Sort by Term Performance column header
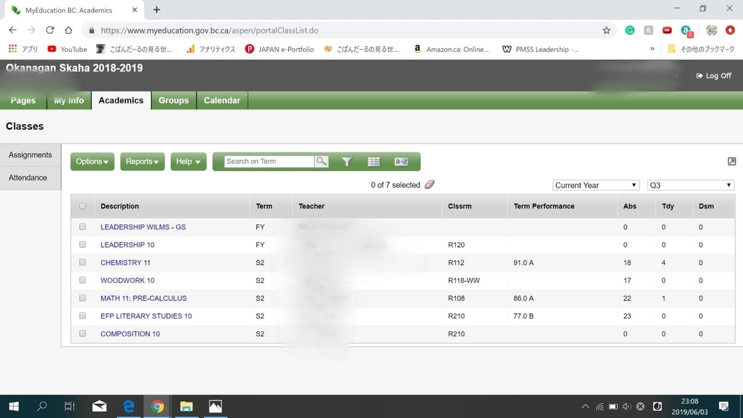Image resolution: width=743 pixels, height=418 pixels. point(544,206)
